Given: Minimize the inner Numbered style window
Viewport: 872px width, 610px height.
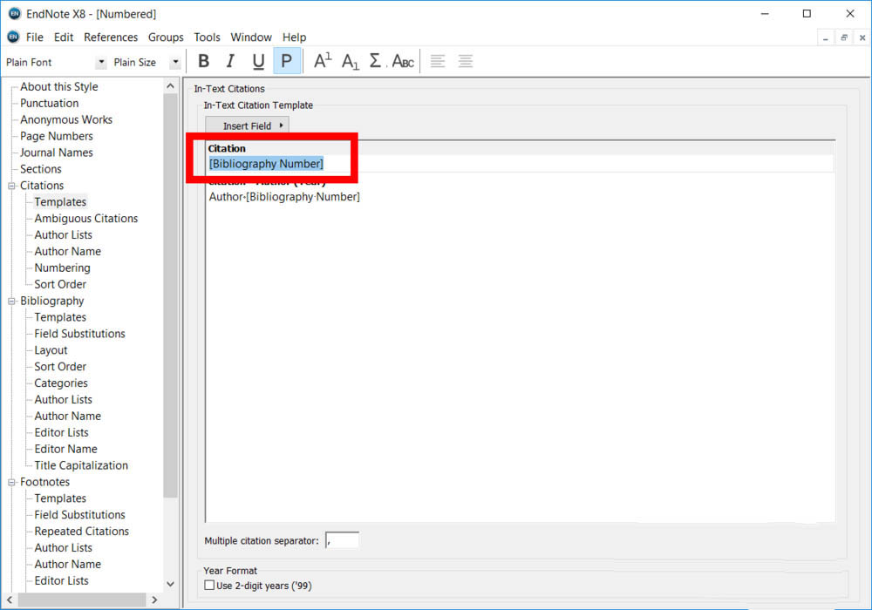Looking at the screenshot, I should (x=825, y=37).
